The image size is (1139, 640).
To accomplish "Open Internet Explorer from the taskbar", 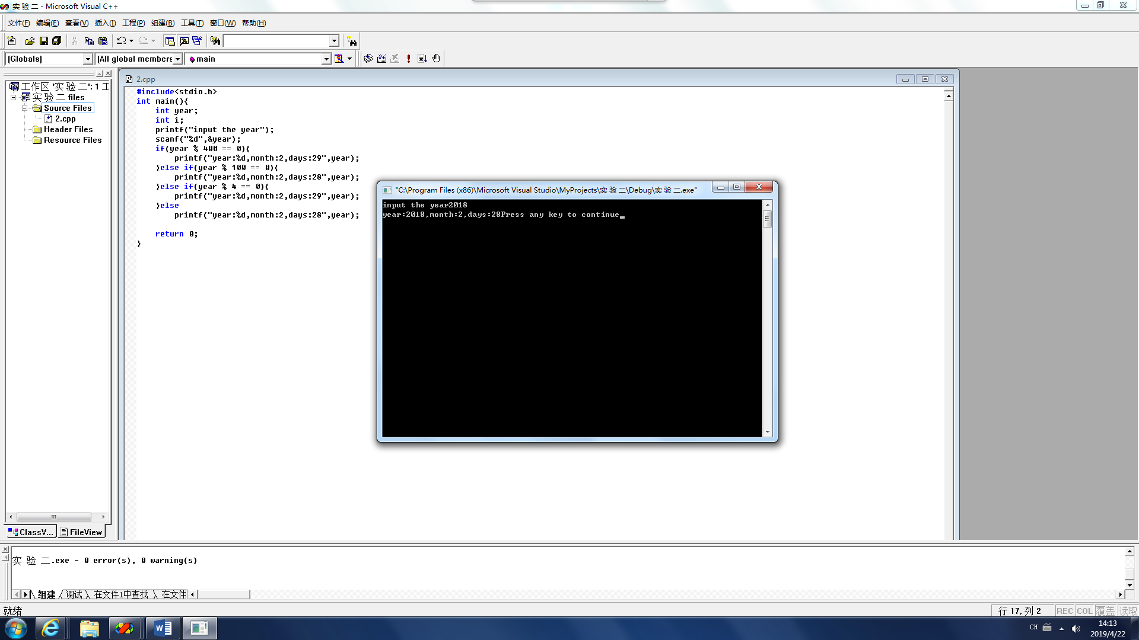I will tap(50, 628).
